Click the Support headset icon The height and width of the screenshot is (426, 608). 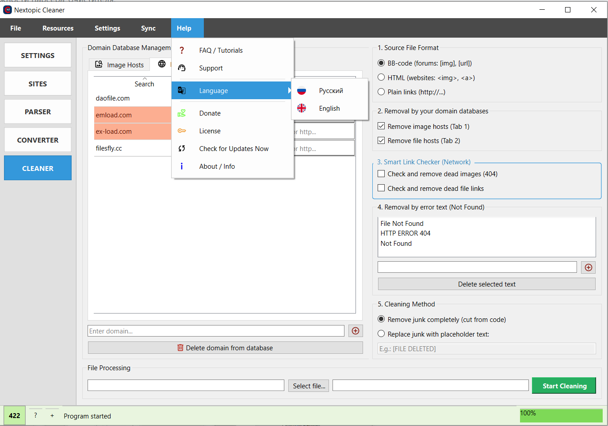coord(182,68)
